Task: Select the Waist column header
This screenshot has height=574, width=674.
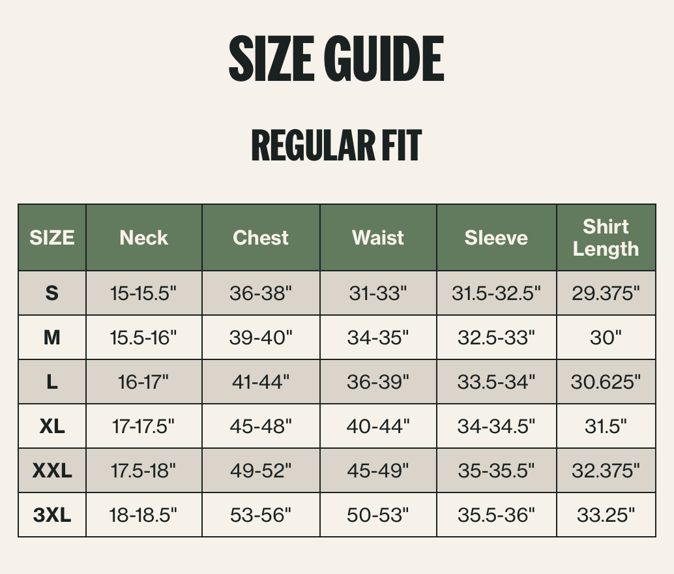Action: [x=378, y=237]
